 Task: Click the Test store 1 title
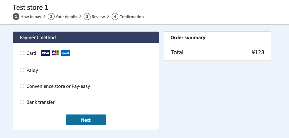(x=30, y=8)
